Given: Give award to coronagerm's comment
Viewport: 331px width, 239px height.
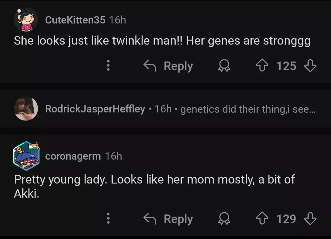Looking at the screenshot, I should click(x=224, y=219).
